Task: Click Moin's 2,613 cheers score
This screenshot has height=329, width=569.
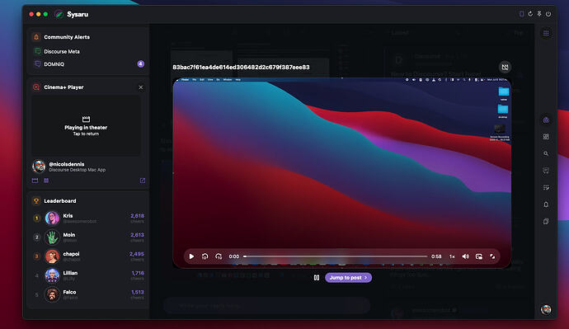Action: (137, 235)
